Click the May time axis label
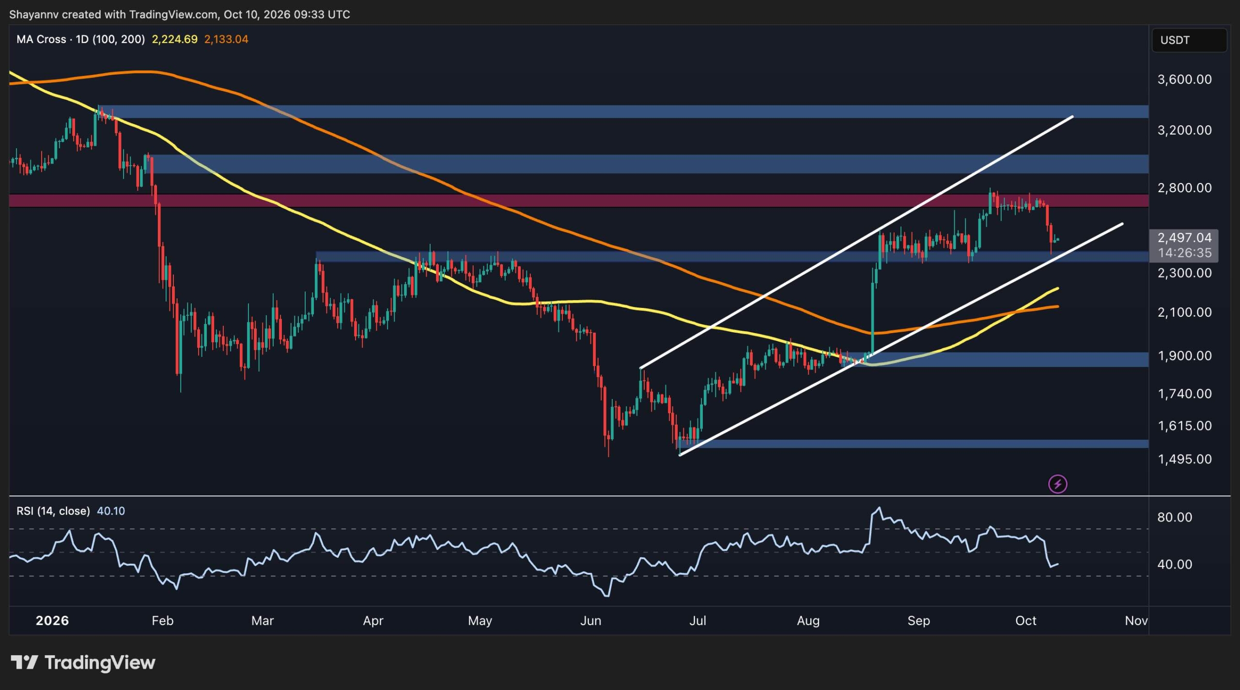This screenshot has height=690, width=1240. coord(480,621)
